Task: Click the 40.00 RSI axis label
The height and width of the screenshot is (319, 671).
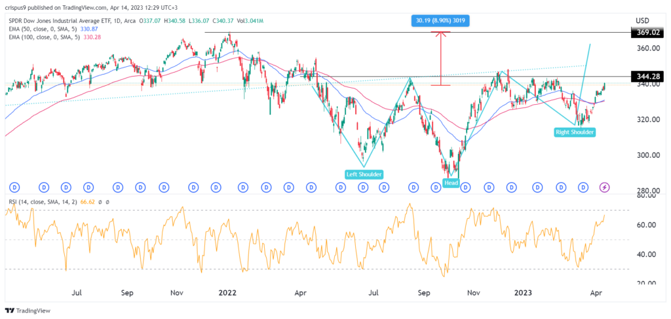Action: click(x=647, y=254)
